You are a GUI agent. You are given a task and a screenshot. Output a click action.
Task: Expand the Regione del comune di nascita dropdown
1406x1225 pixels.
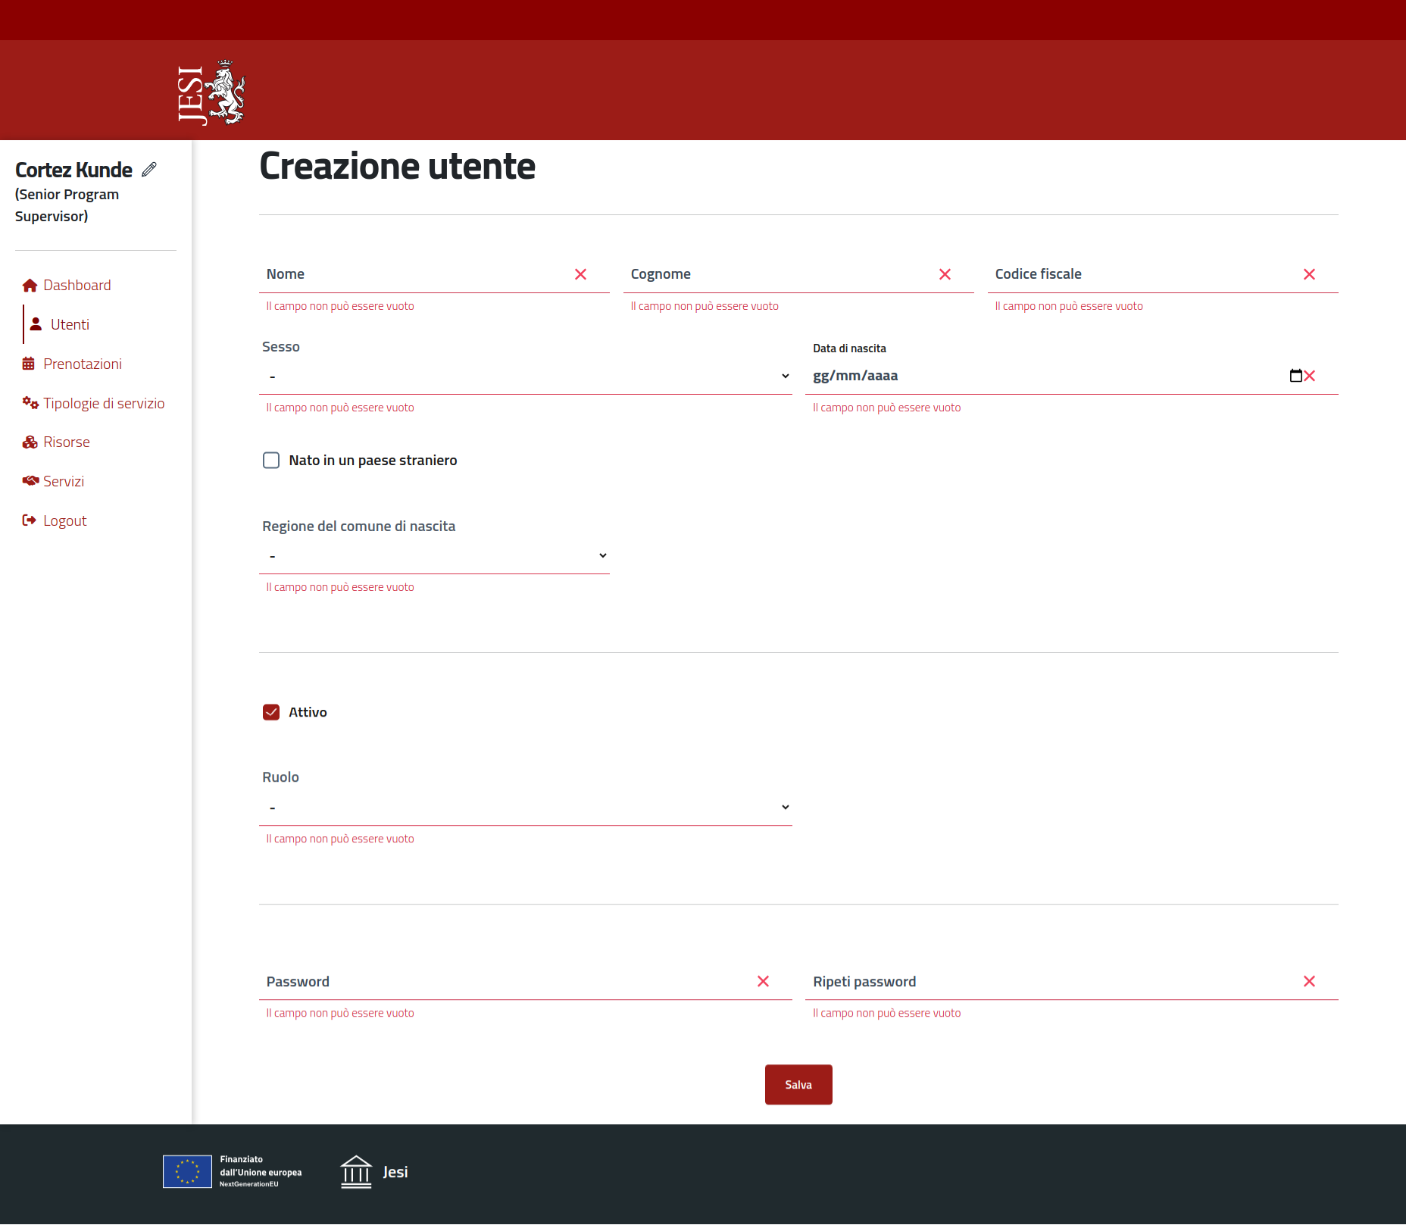point(434,556)
